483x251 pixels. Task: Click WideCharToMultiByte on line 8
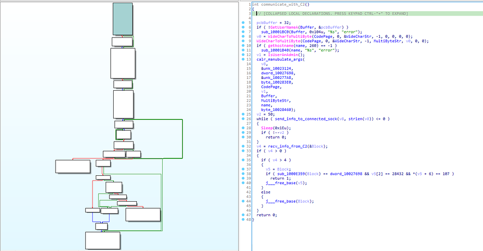pos(290,37)
